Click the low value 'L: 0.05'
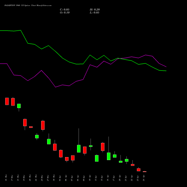This screenshot has width=187, height=187. coord(95,13)
